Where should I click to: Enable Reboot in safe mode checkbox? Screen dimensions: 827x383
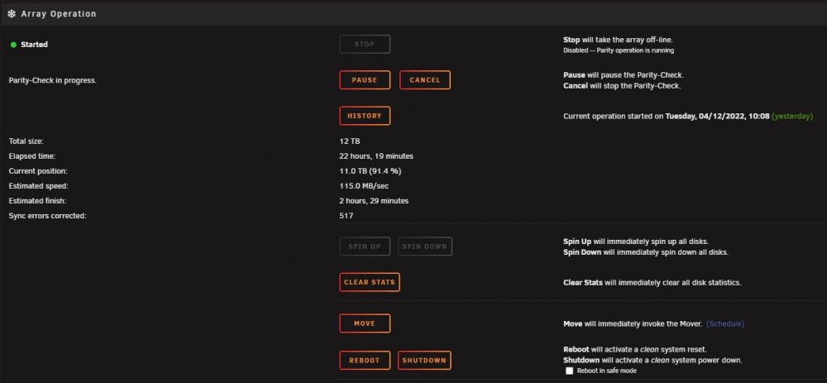569,371
